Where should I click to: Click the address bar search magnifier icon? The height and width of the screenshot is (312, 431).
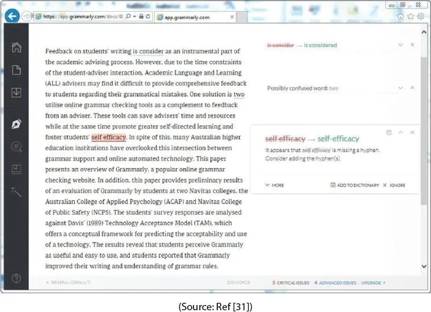click(x=128, y=16)
